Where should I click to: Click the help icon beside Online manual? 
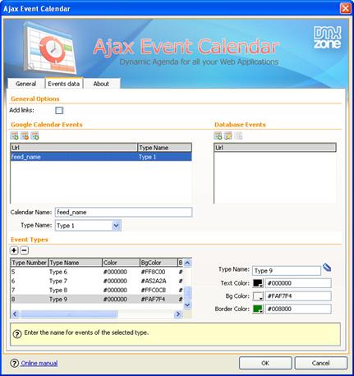click(14, 364)
